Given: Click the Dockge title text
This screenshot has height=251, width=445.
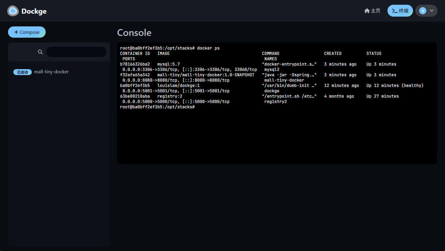Looking at the screenshot, I should pyautogui.click(x=34, y=11).
